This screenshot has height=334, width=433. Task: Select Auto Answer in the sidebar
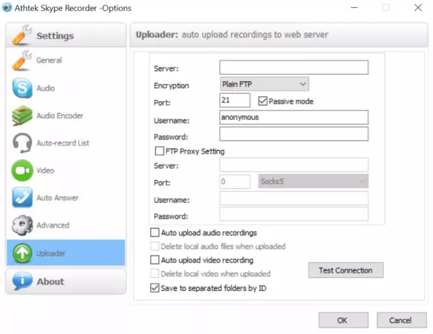(66, 198)
